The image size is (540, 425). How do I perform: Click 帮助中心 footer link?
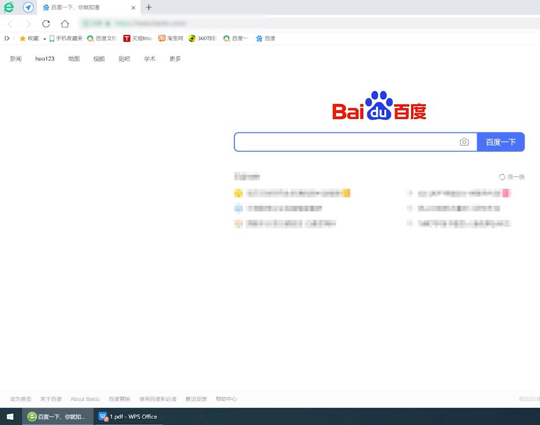click(227, 399)
